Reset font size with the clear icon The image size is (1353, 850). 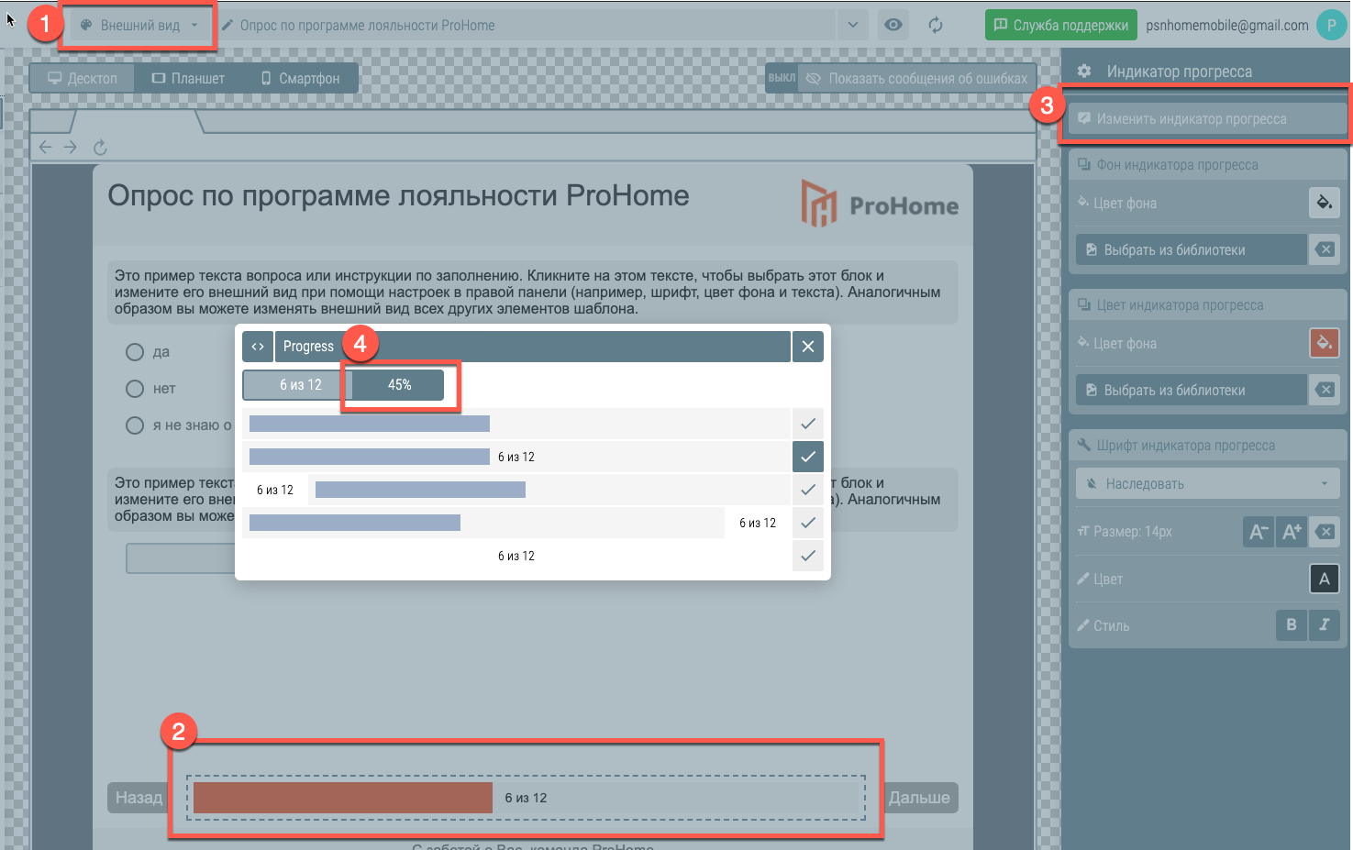pyautogui.click(x=1325, y=532)
